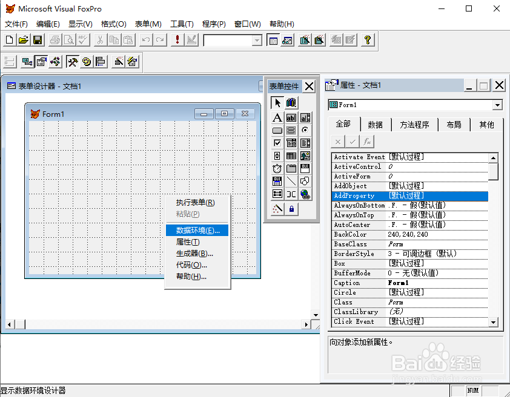Activate the Select Objects arrow in toolbox
Screen dimensions: 510x397
pyautogui.click(x=277, y=103)
